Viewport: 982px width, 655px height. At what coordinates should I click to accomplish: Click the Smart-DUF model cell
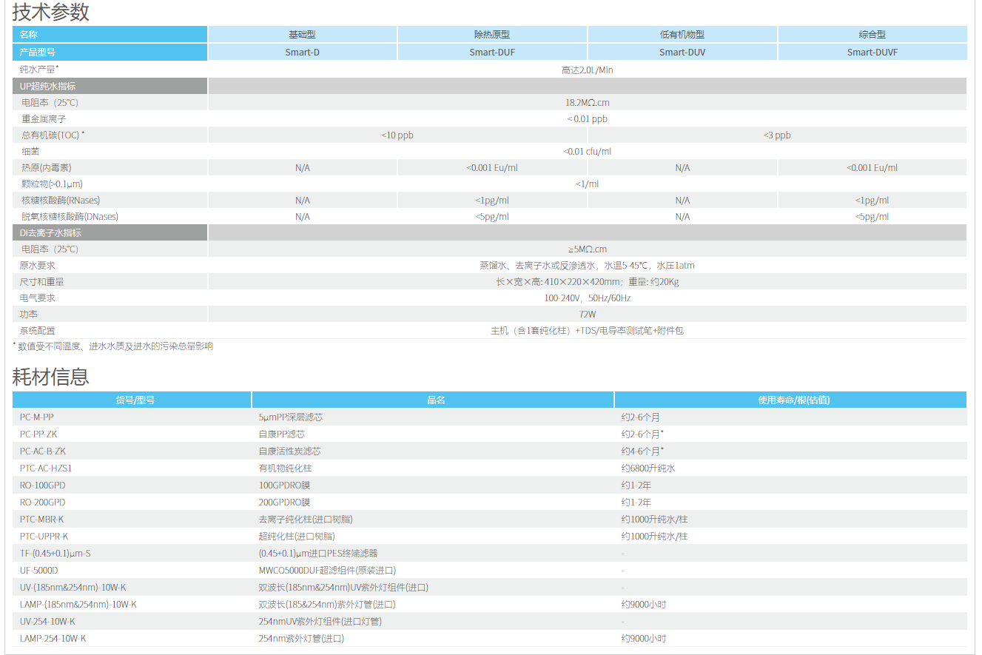pyautogui.click(x=492, y=53)
